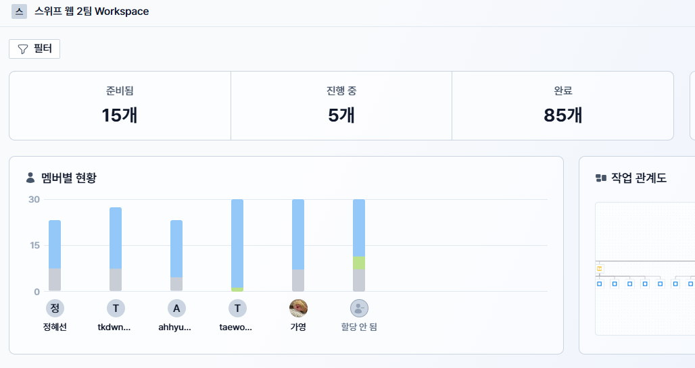Click the 작업 관계도 diagram icon
The image size is (695, 368).
600,178
